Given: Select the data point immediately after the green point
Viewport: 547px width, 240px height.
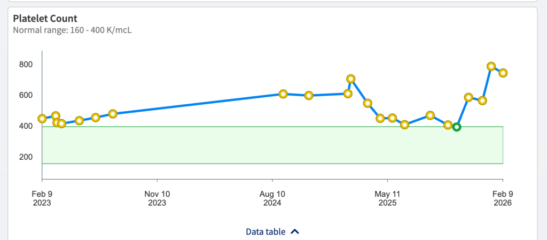Looking at the screenshot, I should (468, 97).
